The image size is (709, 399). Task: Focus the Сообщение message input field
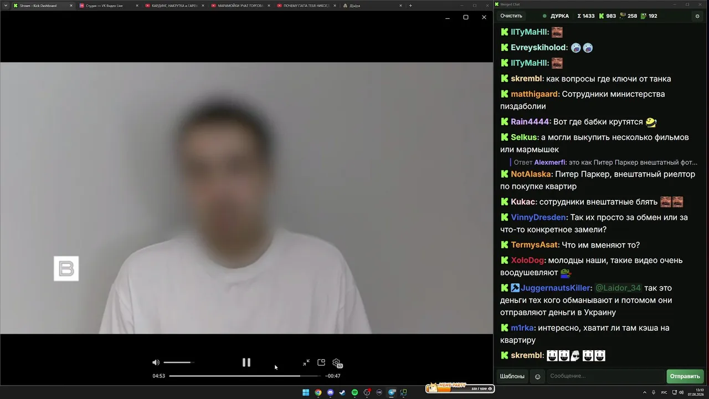tap(605, 376)
